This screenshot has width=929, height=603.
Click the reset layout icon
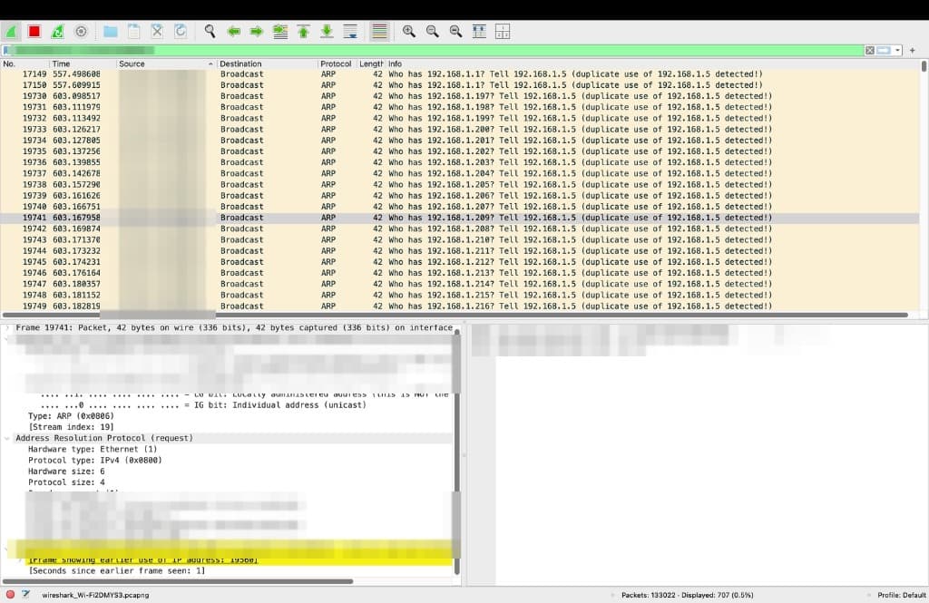[503, 32]
